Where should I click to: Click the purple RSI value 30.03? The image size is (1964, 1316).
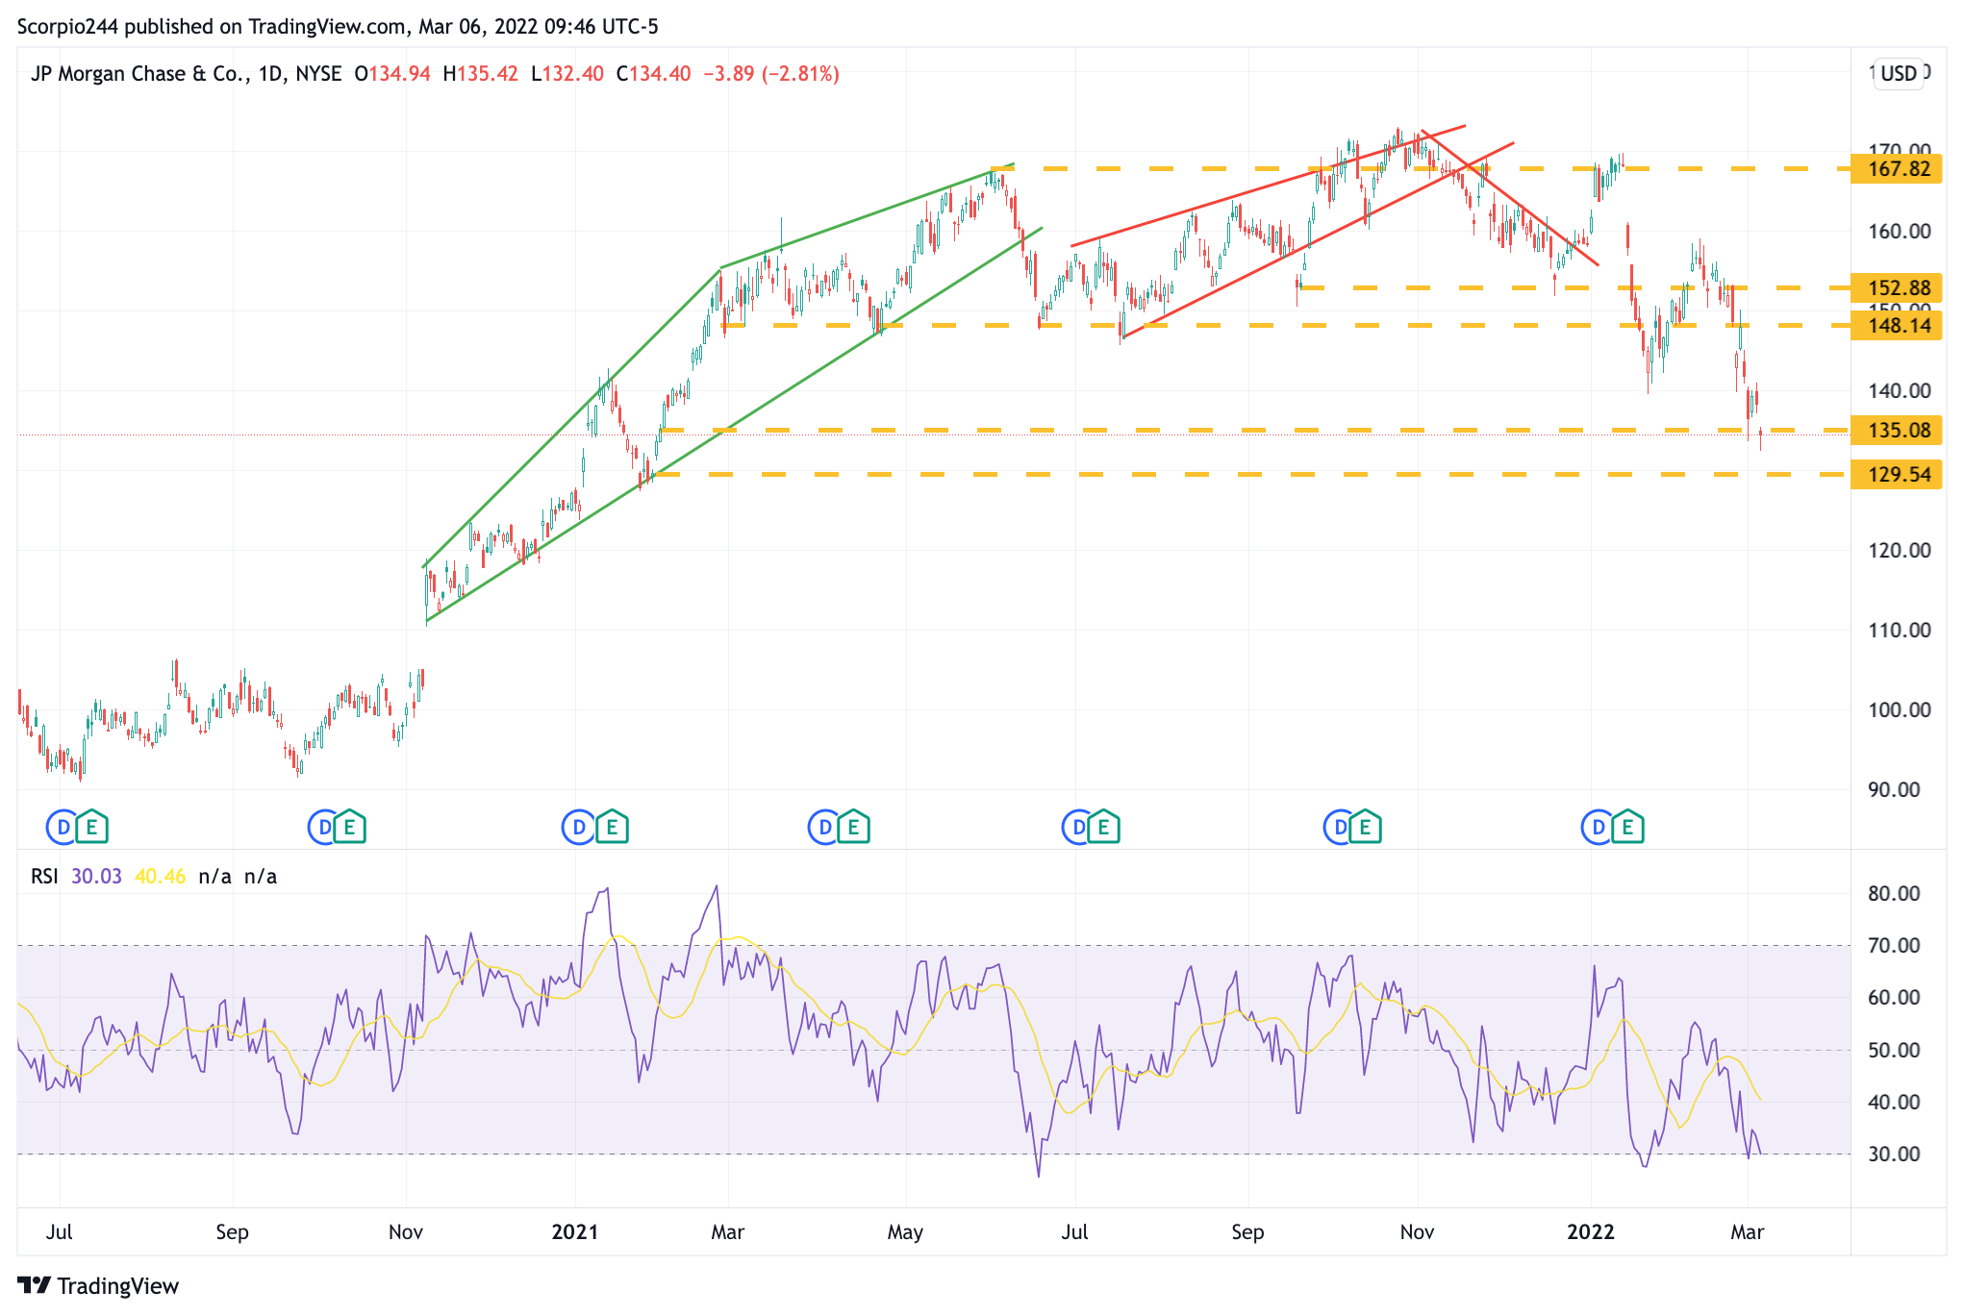pos(96,877)
